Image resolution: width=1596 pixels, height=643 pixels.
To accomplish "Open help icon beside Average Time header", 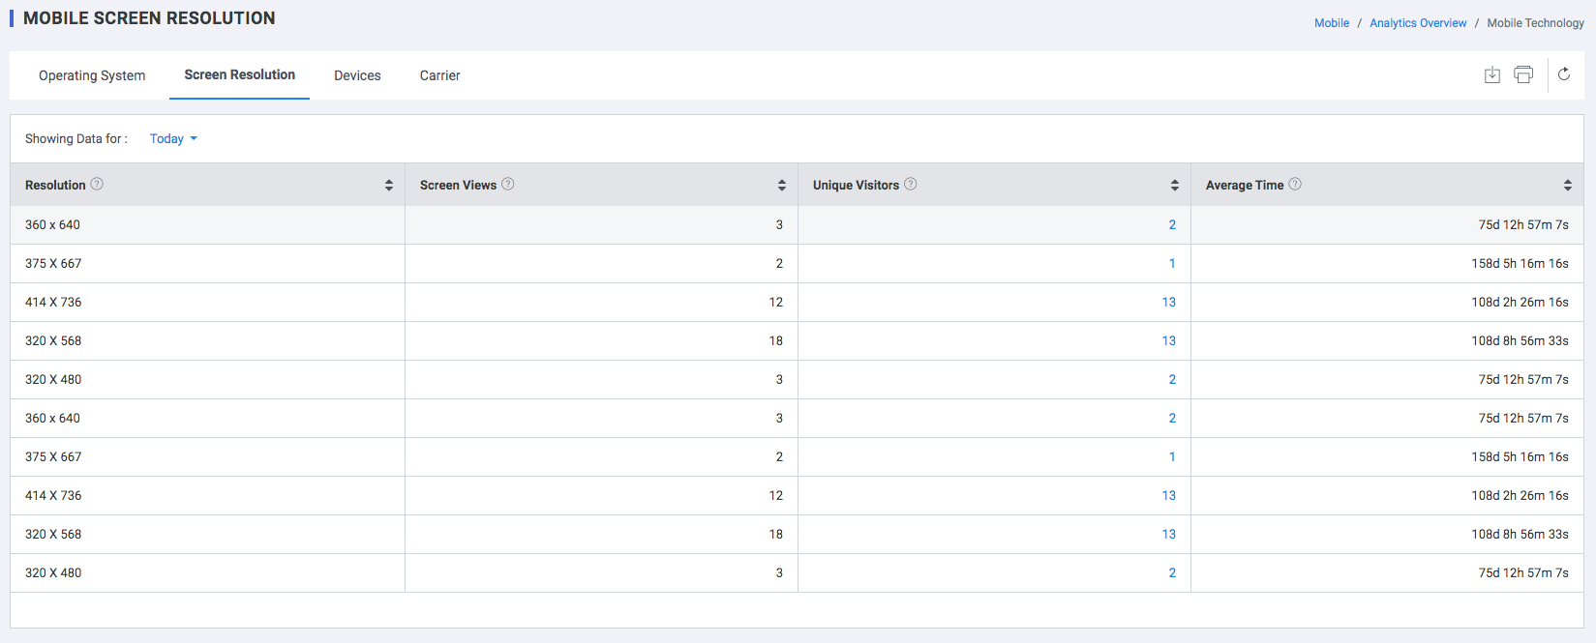I will [1295, 184].
